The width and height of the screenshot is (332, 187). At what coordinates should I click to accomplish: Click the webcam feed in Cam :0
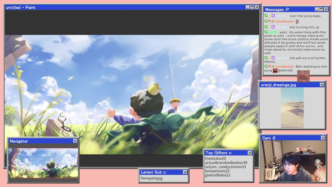[x=293, y=161]
